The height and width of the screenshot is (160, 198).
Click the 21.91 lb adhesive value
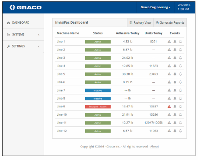(128, 114)
